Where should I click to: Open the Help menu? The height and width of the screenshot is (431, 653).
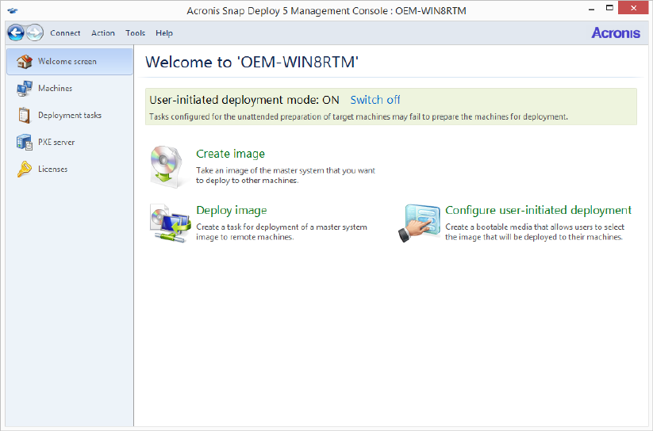tap(164, 33)
